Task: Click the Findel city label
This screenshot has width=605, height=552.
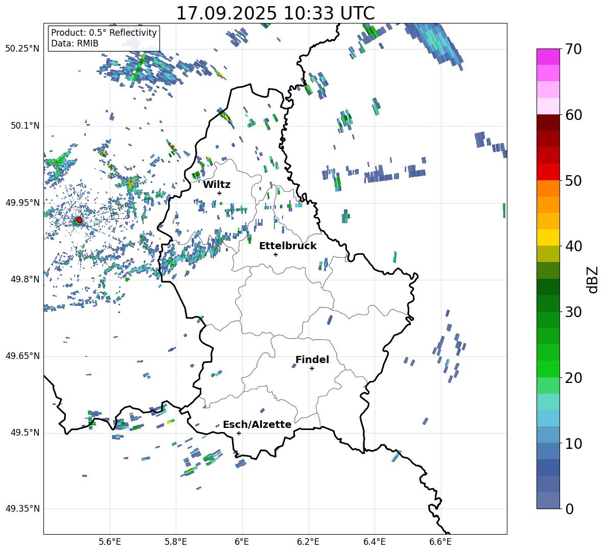Action: pos(312,359)
